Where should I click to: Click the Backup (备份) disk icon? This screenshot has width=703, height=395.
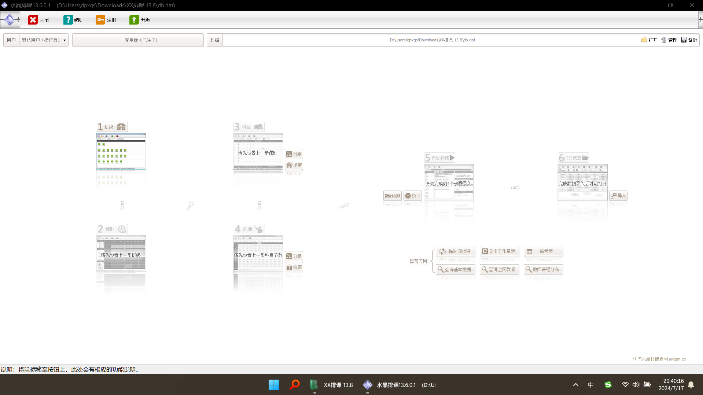tap(684, 40)
